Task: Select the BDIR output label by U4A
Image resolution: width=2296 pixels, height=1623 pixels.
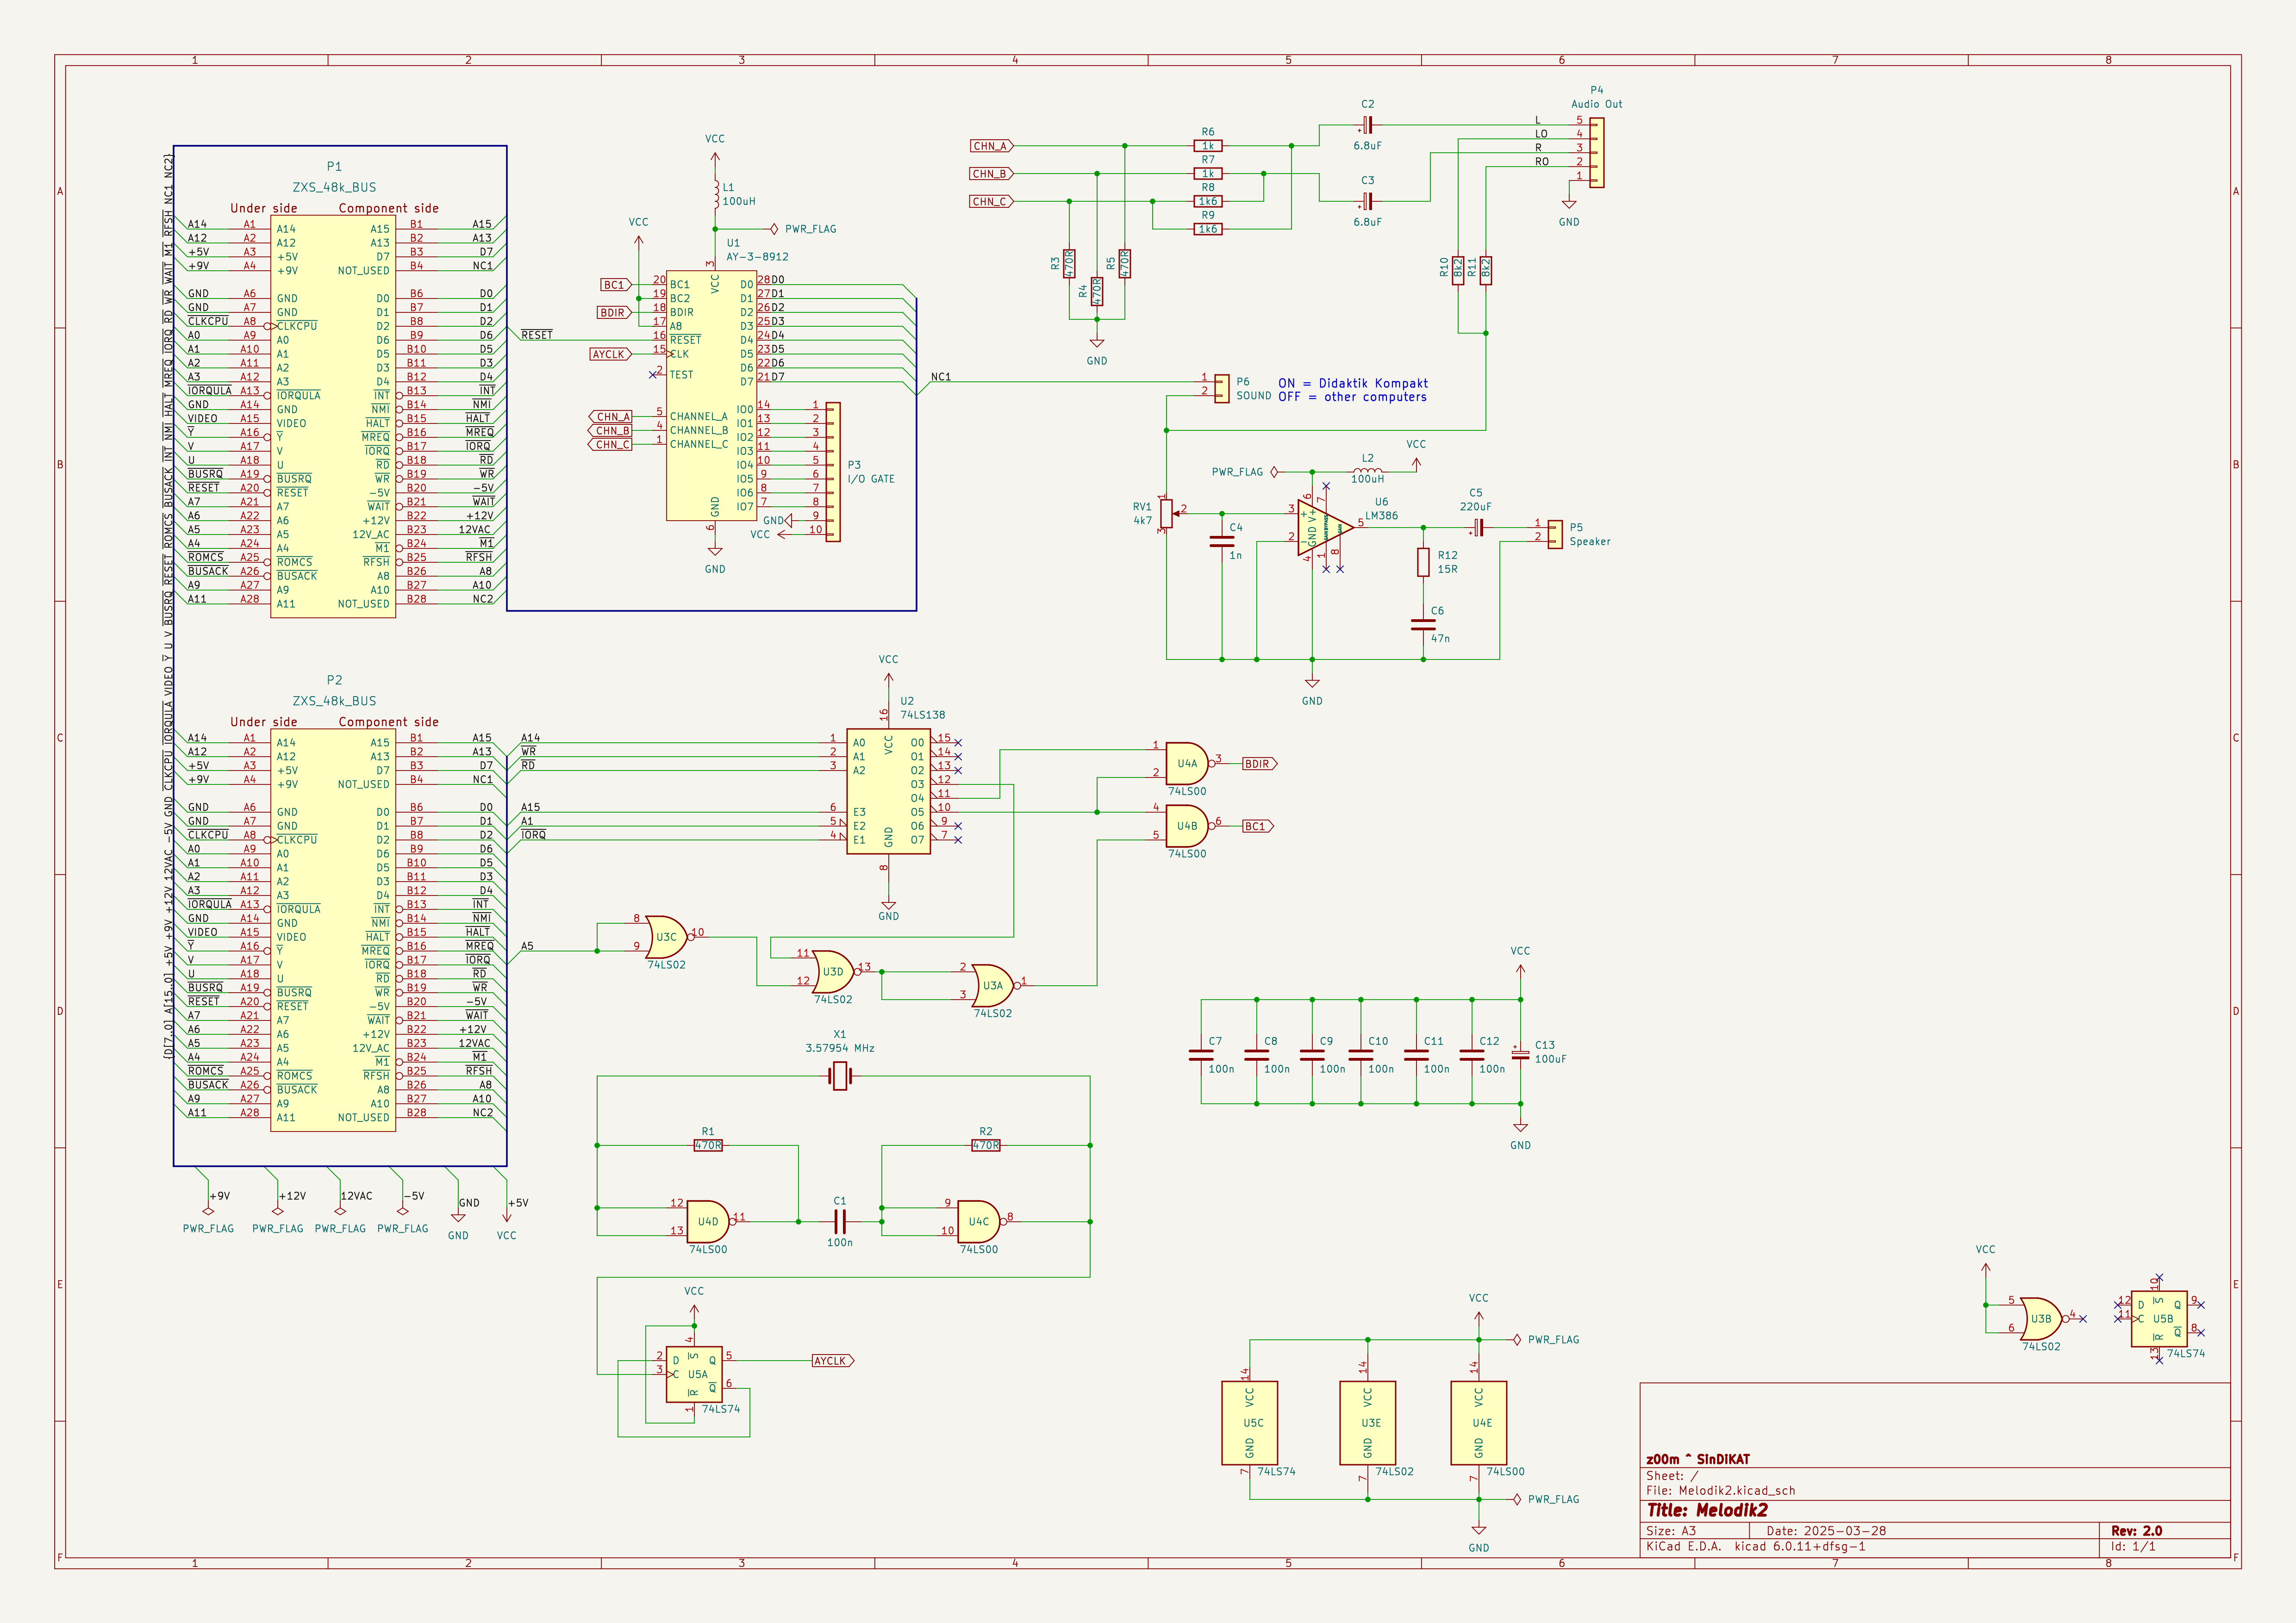Action: coord(1260,764)
